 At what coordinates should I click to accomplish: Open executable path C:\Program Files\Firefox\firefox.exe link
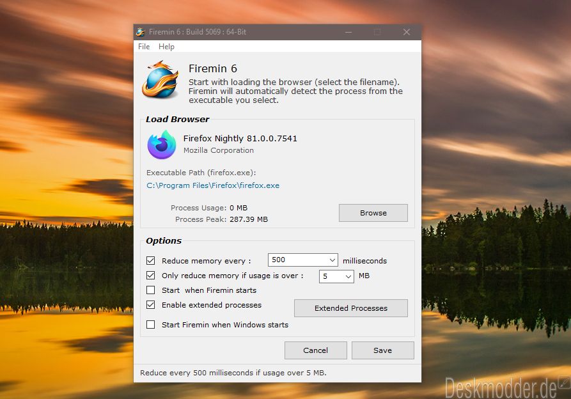213,185
